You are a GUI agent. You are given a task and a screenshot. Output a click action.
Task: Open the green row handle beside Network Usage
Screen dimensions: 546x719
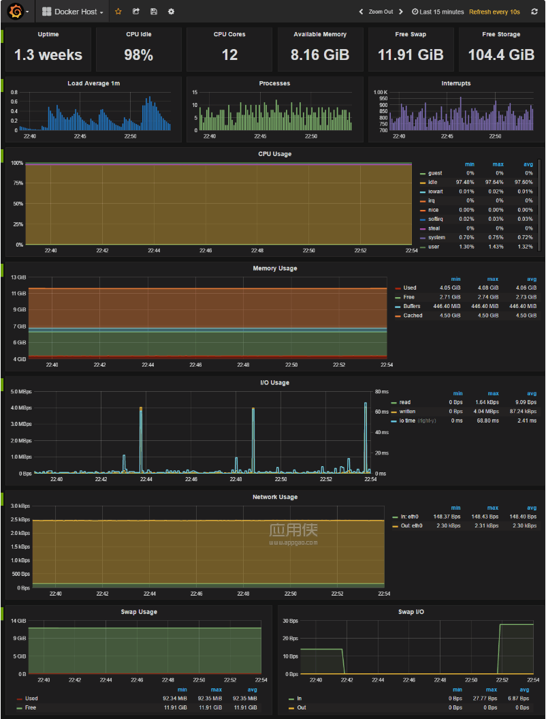tap(2, 498)
